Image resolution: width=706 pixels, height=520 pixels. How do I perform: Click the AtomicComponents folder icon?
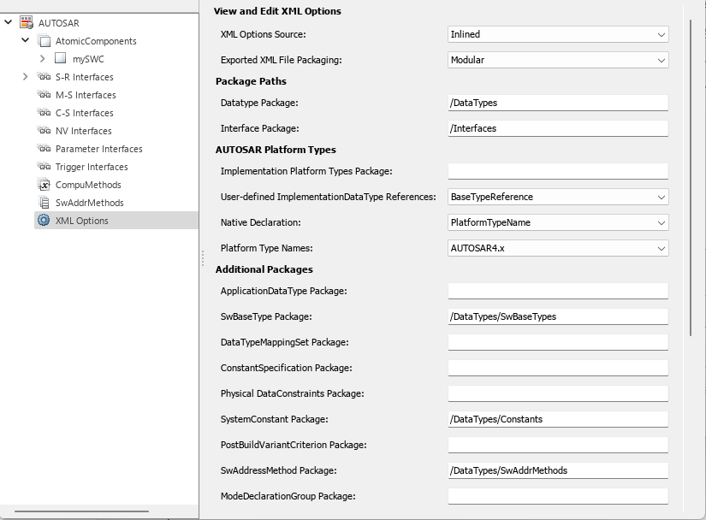[x=44, y=41]
